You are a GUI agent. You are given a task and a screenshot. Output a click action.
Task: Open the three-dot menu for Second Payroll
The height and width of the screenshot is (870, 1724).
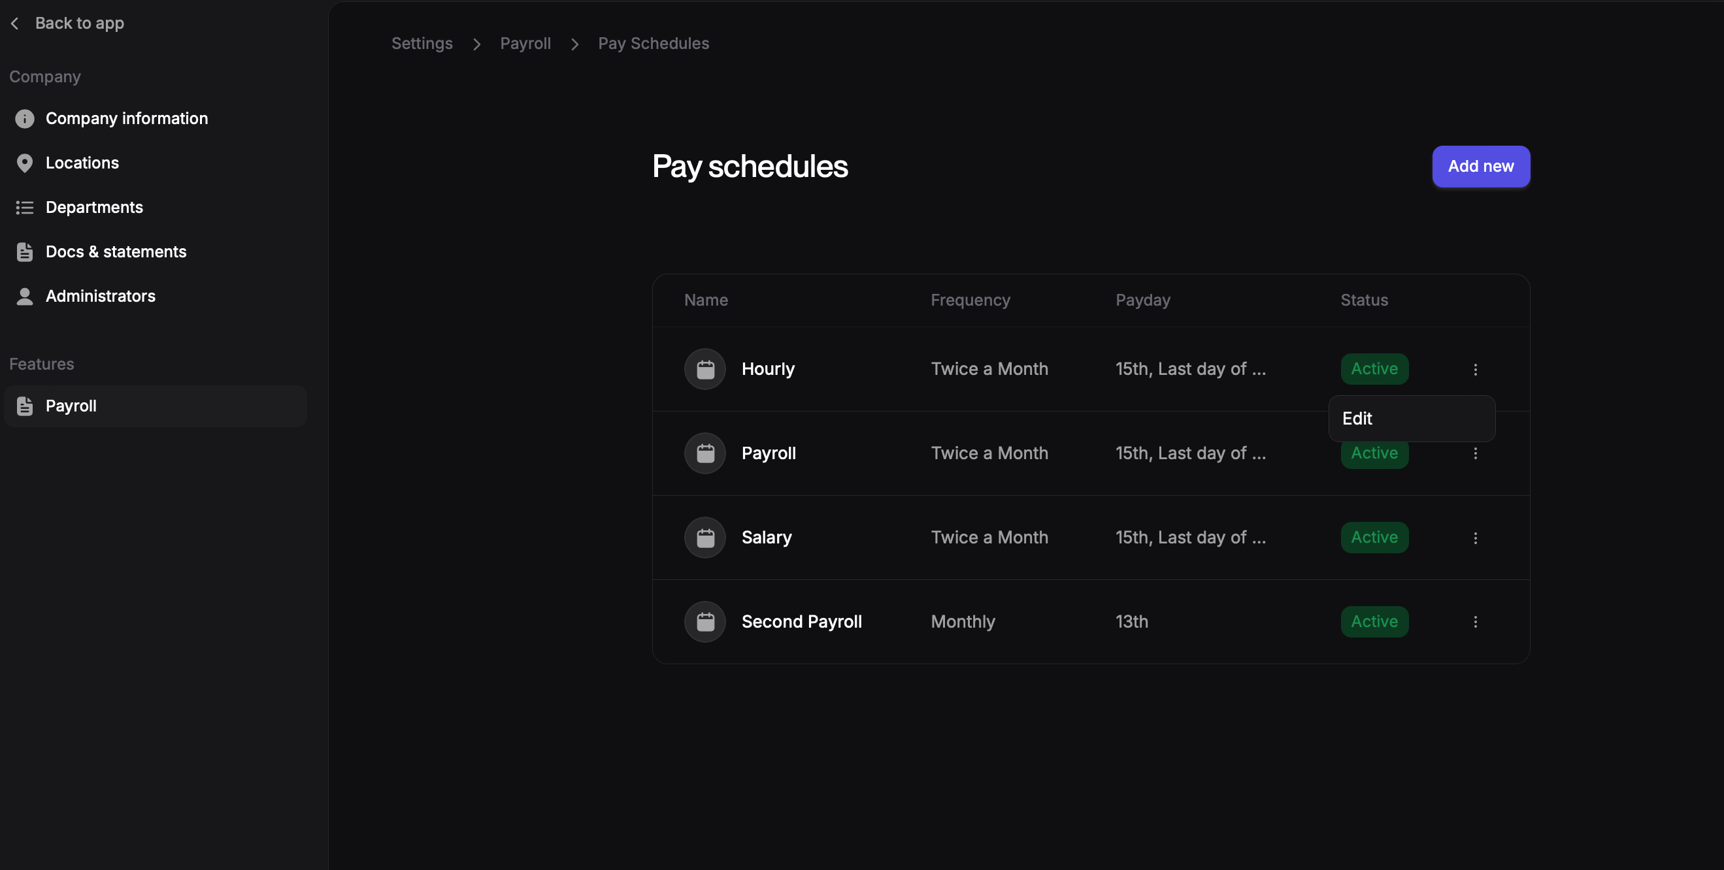1475,622
